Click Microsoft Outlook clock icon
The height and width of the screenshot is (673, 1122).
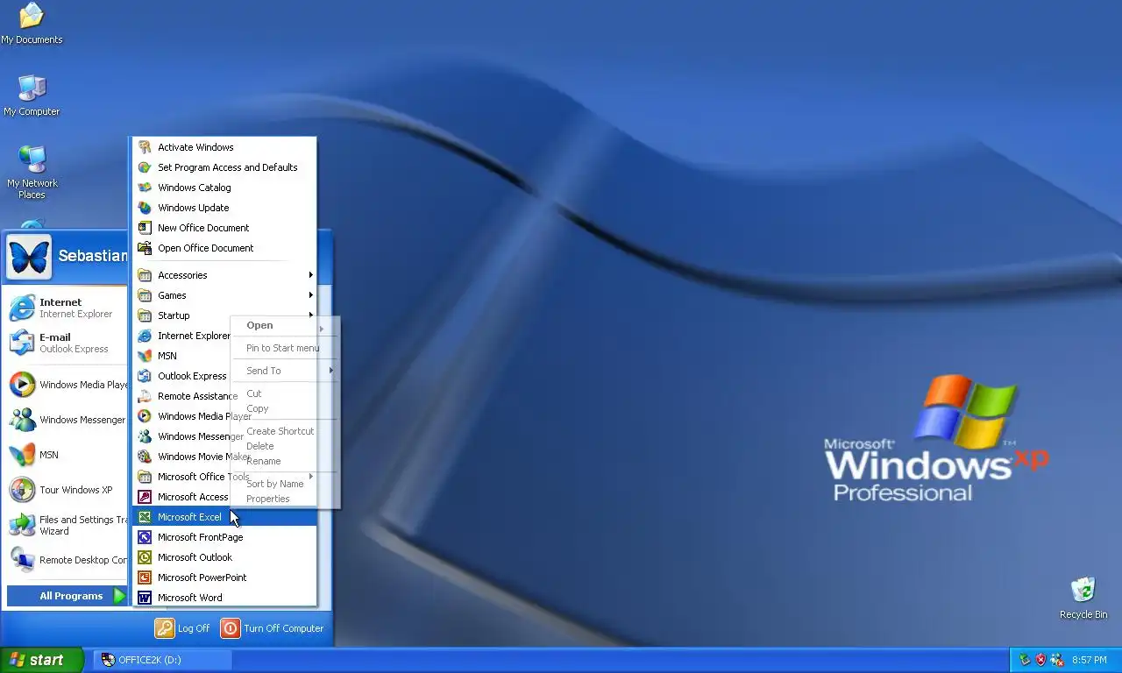point(145,557)
